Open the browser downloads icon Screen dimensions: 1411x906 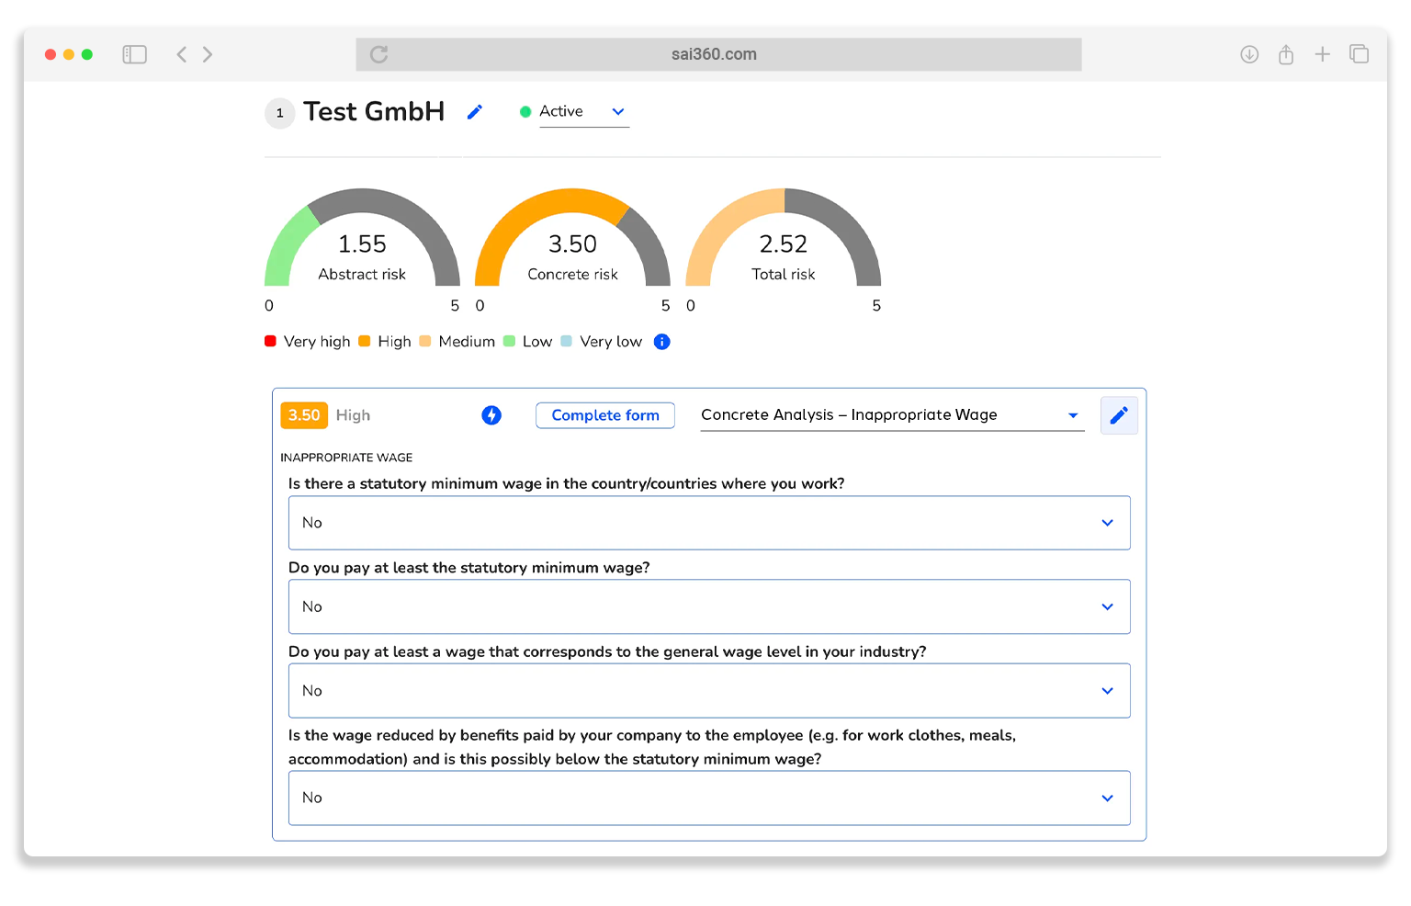[1248, 54]
